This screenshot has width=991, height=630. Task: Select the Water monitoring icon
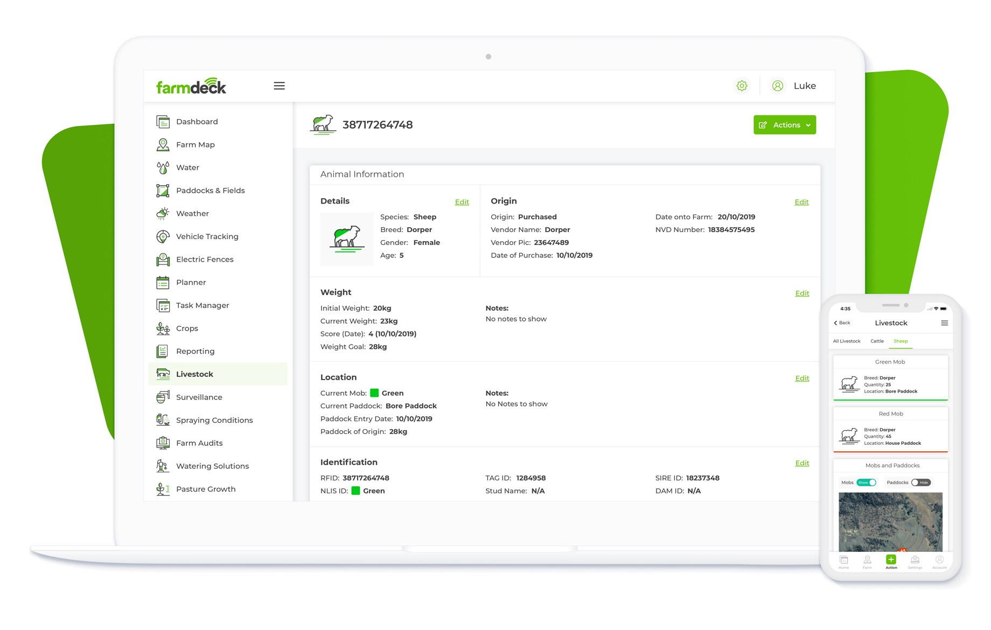pos(162,167)
